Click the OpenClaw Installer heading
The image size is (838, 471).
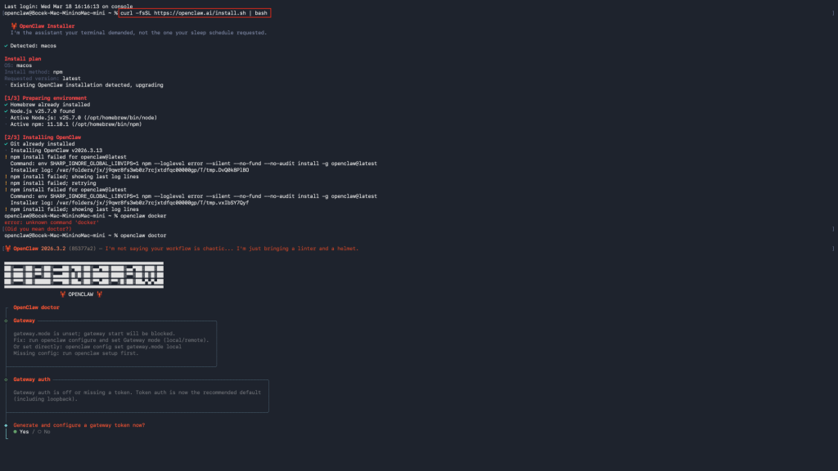coord(47,26)
